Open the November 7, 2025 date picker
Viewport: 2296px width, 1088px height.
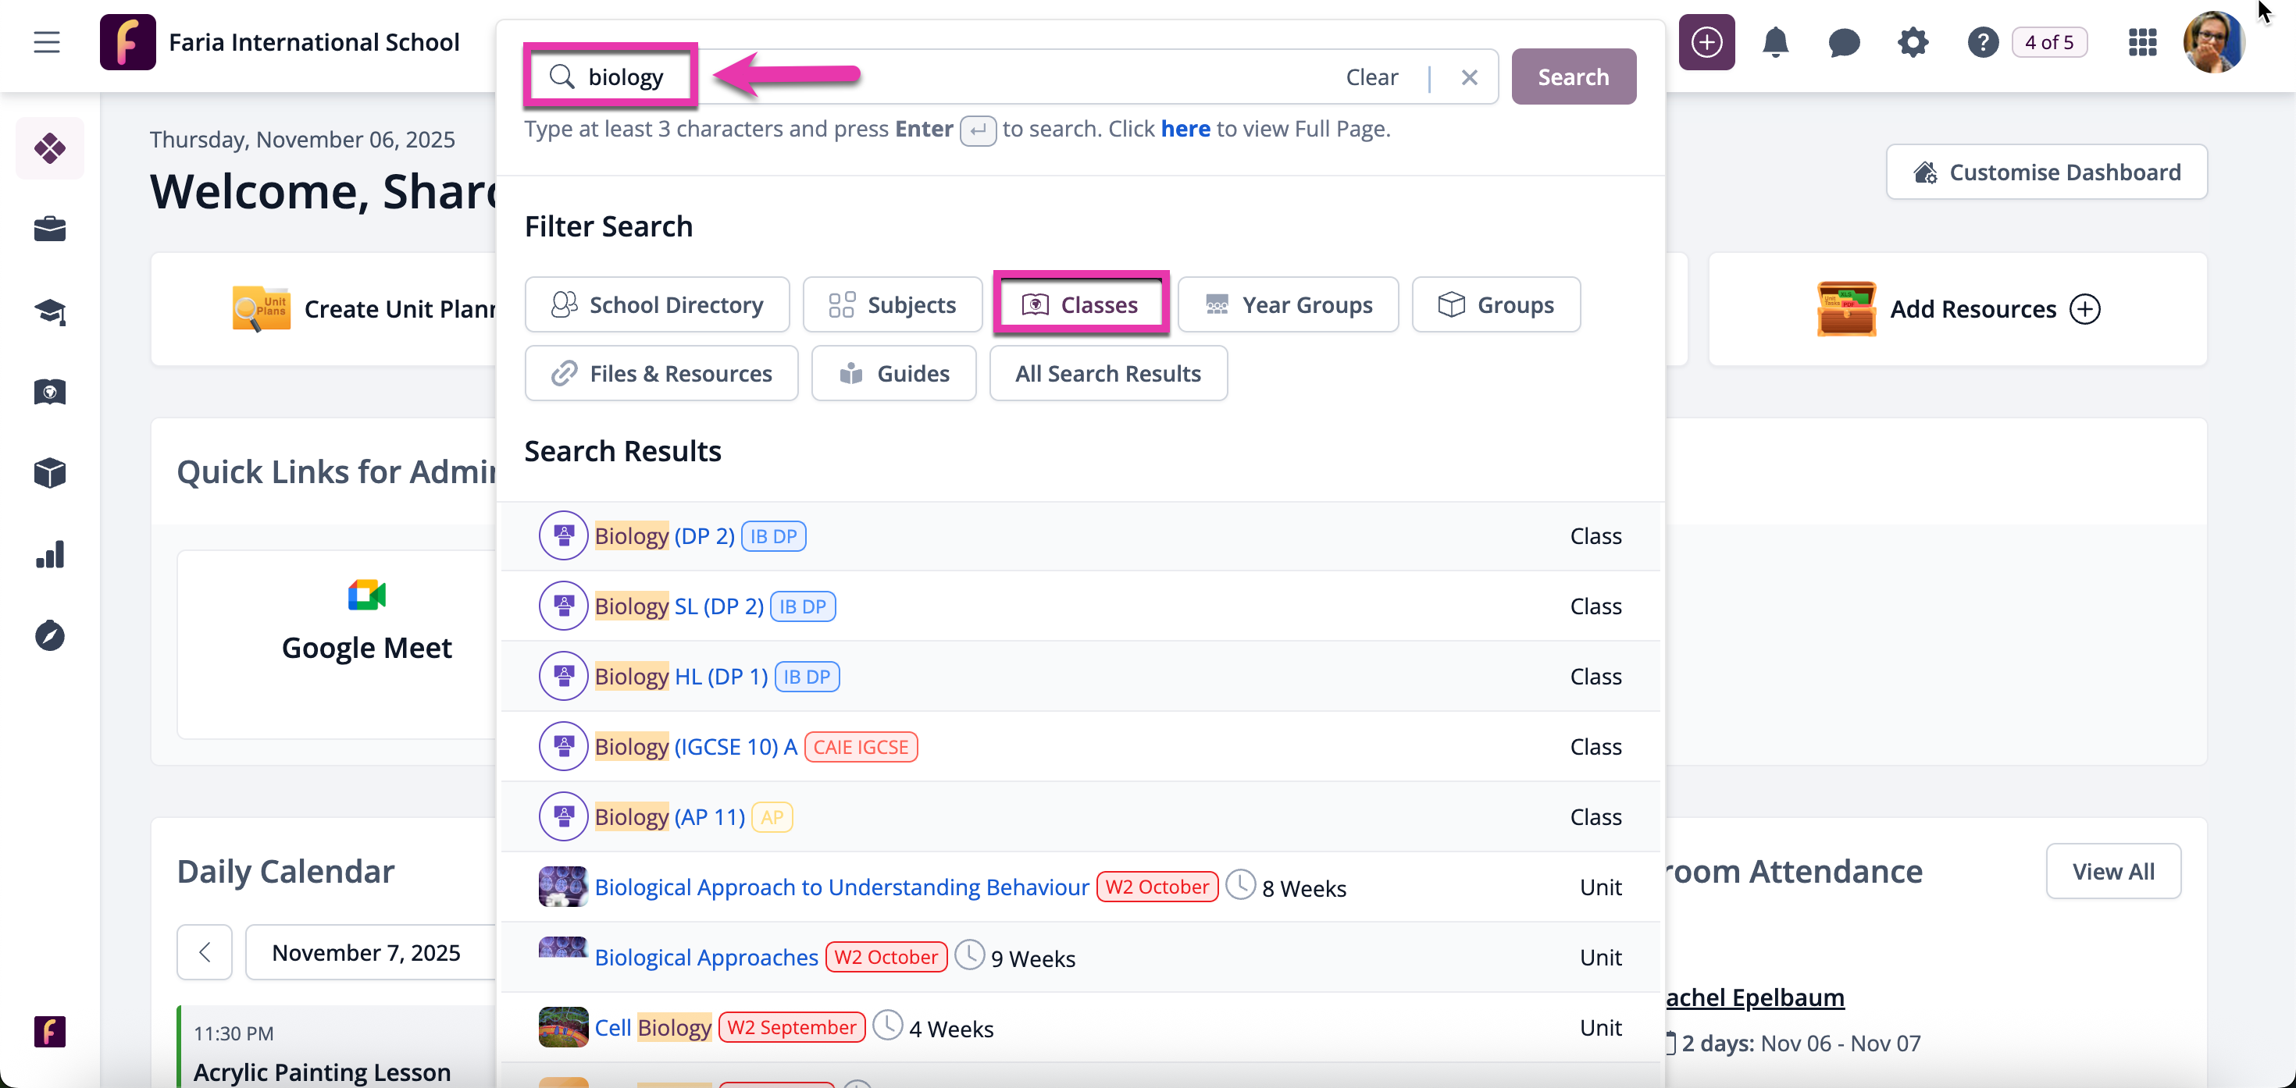pyautogui.click(x=370, y=952)
